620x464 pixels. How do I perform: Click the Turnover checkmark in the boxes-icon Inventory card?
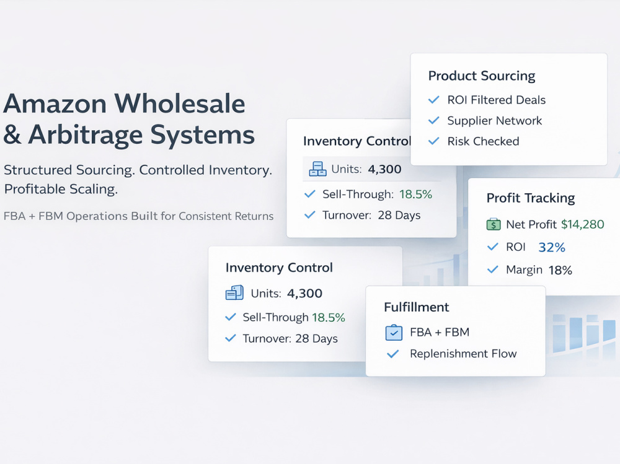coord(309,214)
